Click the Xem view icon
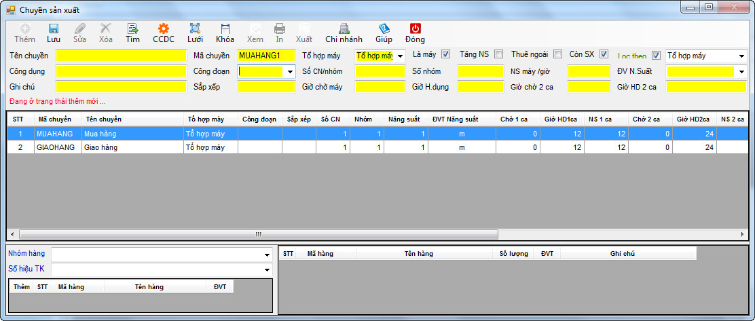Screen dimensions: 755x321 click(255, 29)
